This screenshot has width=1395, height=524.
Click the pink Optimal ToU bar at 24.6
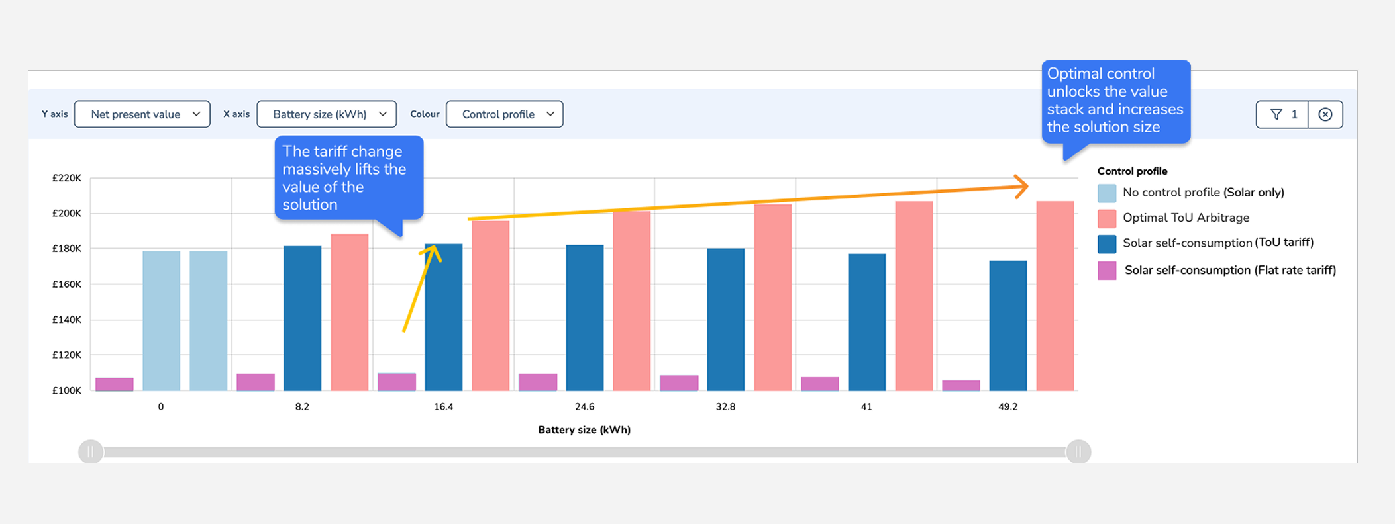tap(631, 301)
